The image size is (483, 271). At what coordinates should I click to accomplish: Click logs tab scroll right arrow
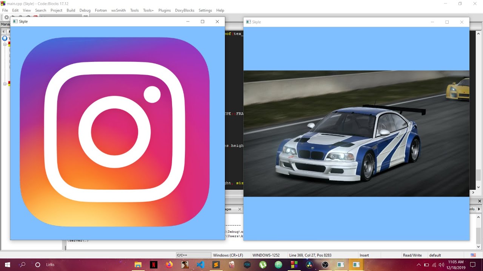point(480,209)
